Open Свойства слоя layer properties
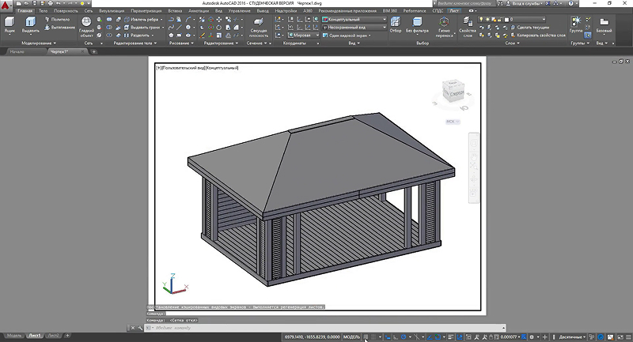The width and height of the screenshot is (633, 342). pyautogui.click(x=468, y=27)
